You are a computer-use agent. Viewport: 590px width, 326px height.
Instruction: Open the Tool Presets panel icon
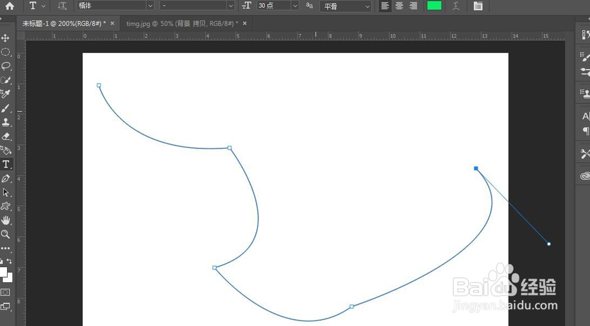[x=585, y=153]
